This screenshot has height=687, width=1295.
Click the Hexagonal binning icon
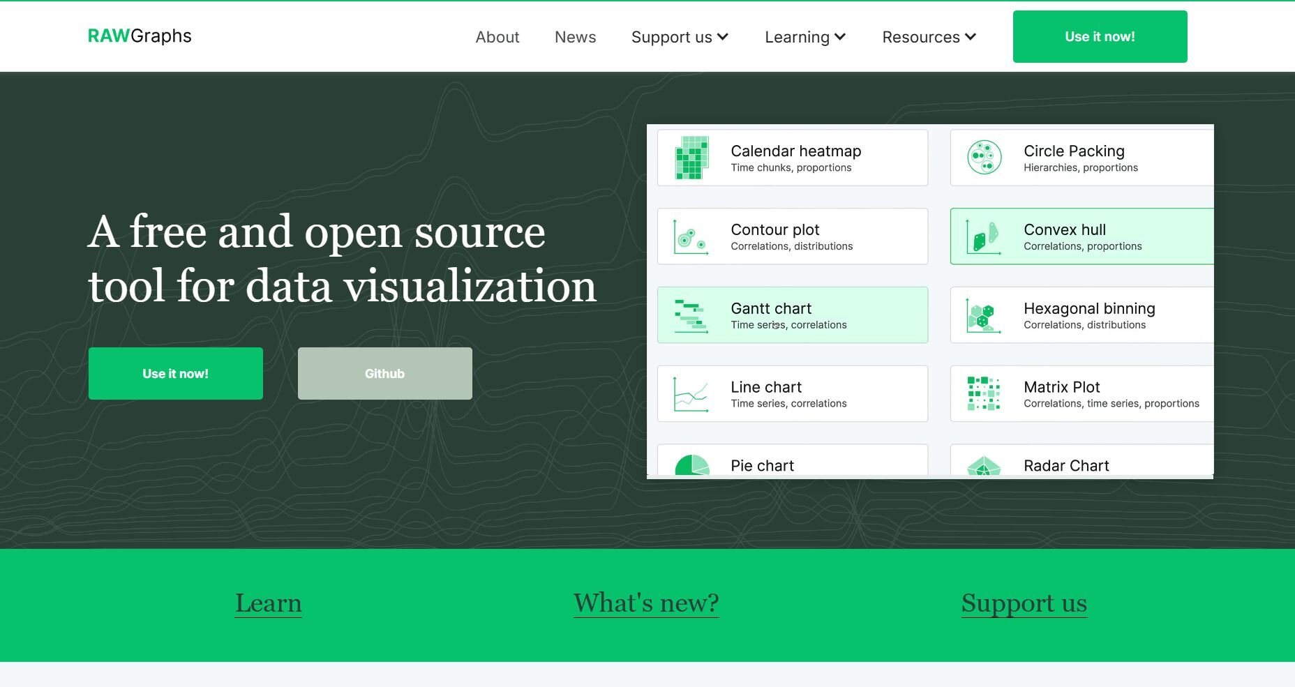(x=984, y=316)
